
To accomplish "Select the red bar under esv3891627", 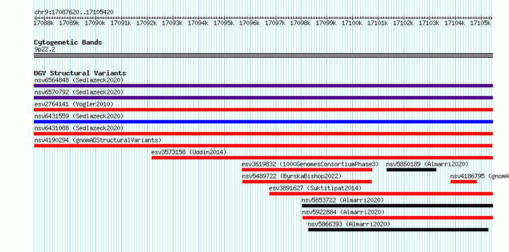I will 381,194.
